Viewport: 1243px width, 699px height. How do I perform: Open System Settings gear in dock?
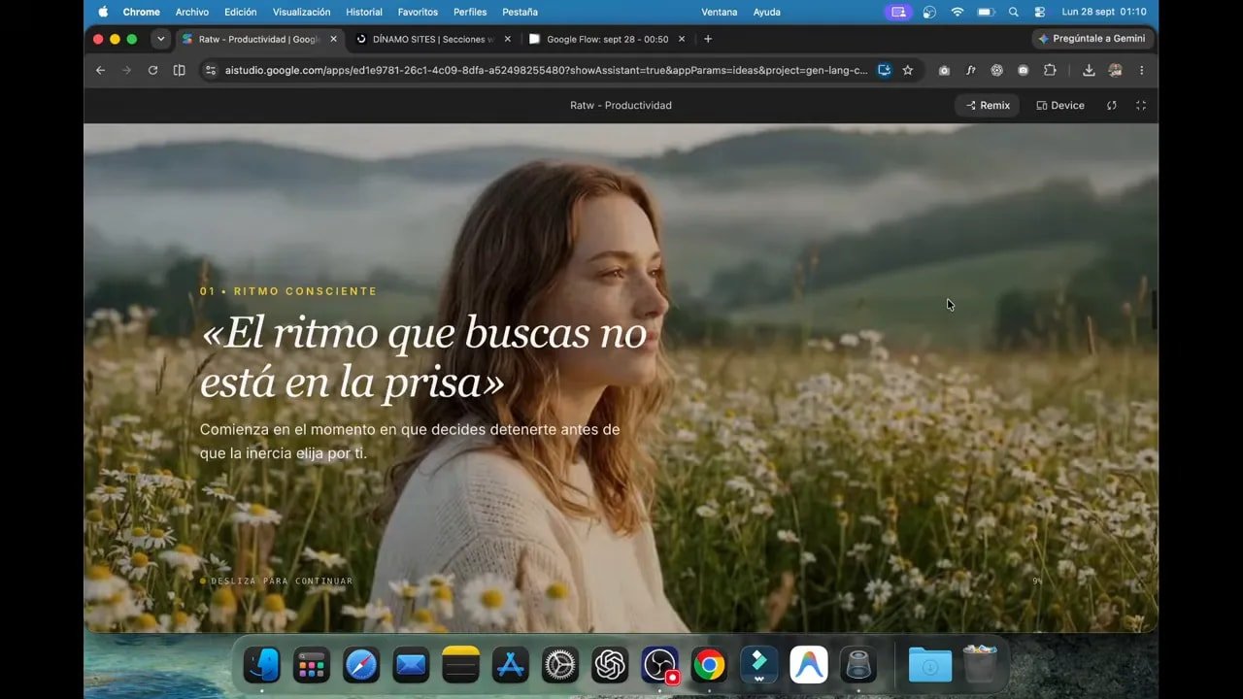(560, 665)
